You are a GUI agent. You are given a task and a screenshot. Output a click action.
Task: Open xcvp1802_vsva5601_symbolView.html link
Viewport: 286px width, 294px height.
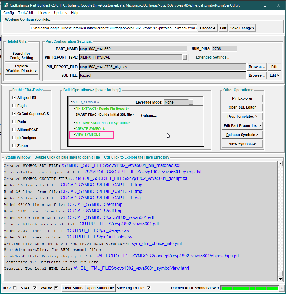(131, 268)
